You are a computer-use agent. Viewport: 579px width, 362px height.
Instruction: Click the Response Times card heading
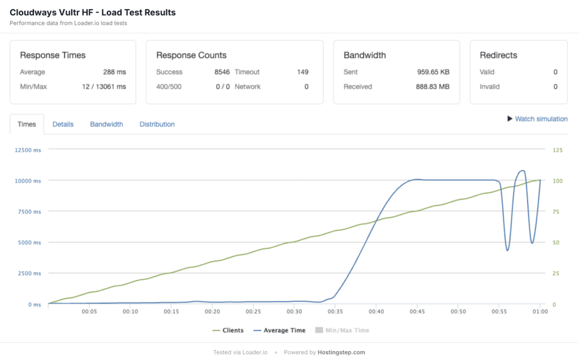[x=53, y=55]
